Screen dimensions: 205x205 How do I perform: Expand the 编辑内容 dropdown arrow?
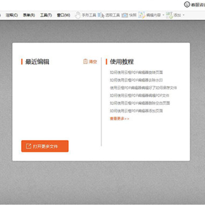[x=163, y=15]
